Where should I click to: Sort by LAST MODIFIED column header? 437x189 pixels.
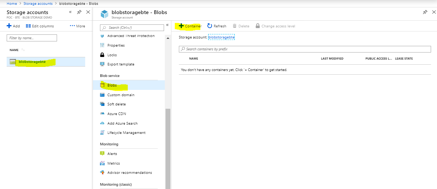pos(332,59)
